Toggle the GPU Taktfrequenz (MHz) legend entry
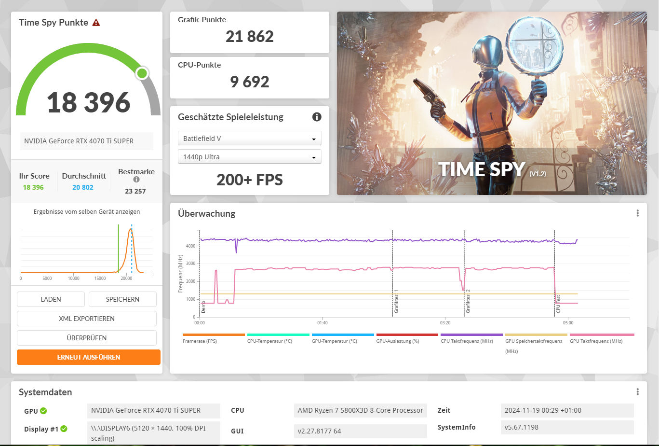Screen dimensions: 659x446 [x=602, y=338]
